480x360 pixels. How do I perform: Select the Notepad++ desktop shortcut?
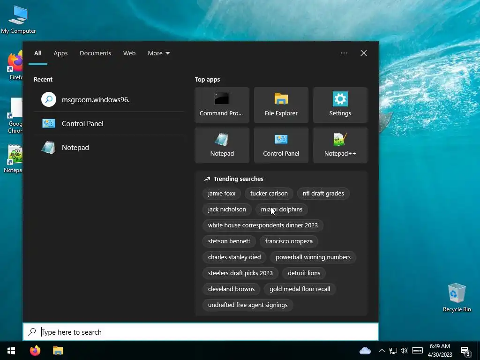pyautogui.click(x=14, y=158)
